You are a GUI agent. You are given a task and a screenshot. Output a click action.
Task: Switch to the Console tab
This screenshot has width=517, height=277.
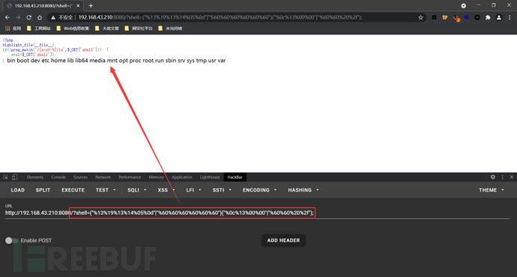(x=58, y=177)
